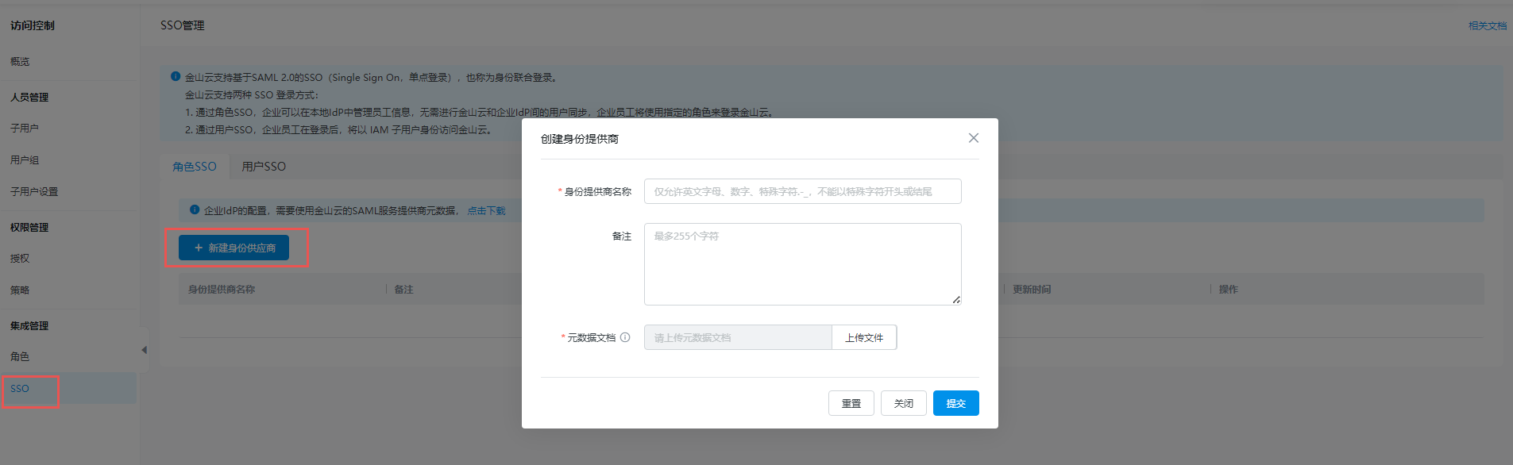Close the create identity provider dialog
1513x465 pixels.
pyautogui.click(x=973, y=138)
